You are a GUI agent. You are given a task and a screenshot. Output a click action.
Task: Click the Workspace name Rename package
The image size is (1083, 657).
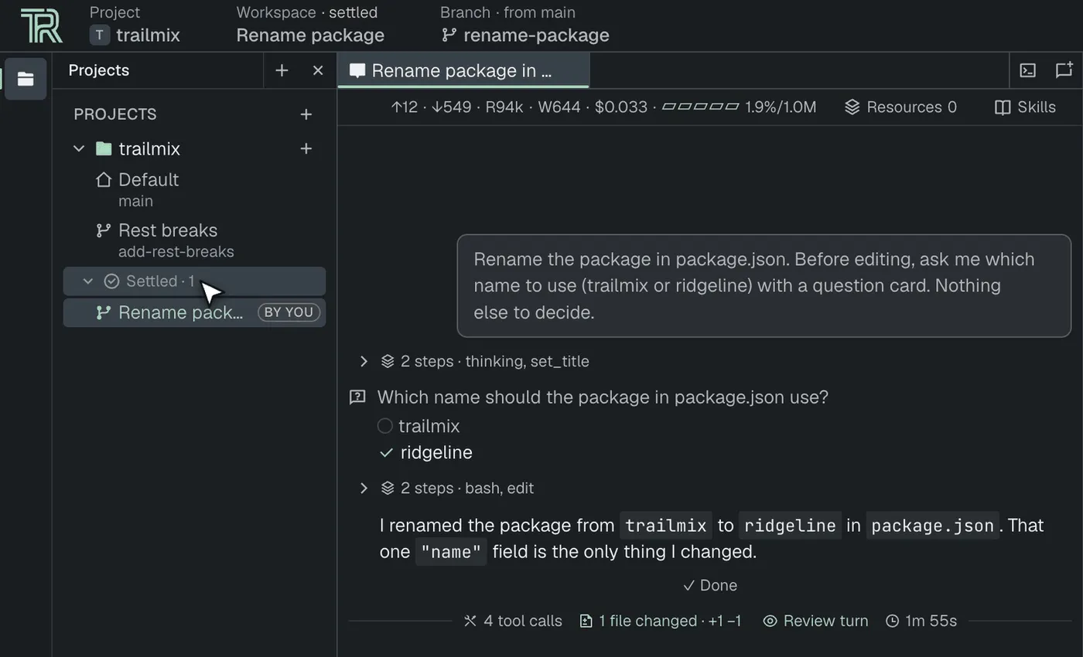310,35
